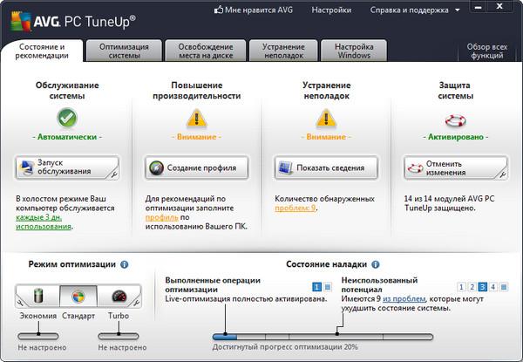Click Turbo Не настроено indicator bar

(x=119, y=336)
